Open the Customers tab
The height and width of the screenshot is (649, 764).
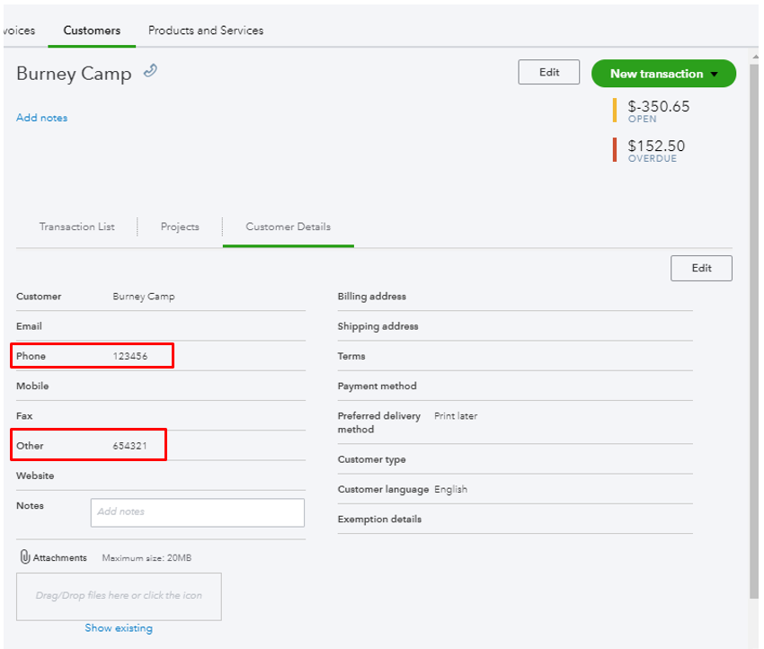[x=92, y=31]
